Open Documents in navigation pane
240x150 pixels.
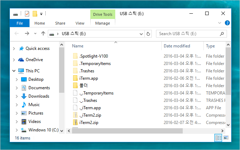(39, 88)
